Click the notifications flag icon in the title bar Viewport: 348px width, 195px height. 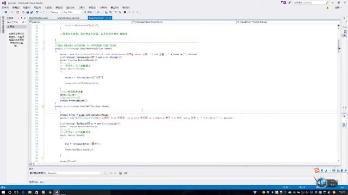click(283, 3)
